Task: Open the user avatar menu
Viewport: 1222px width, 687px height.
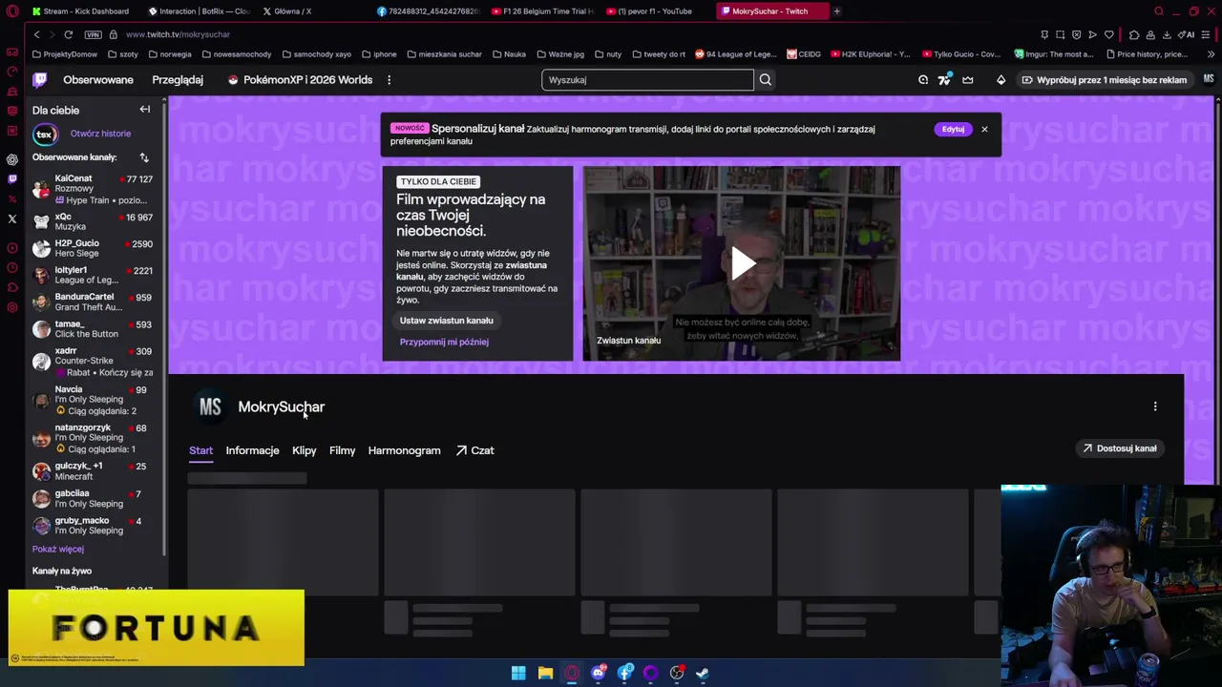Action: [x=1208, y=80]
